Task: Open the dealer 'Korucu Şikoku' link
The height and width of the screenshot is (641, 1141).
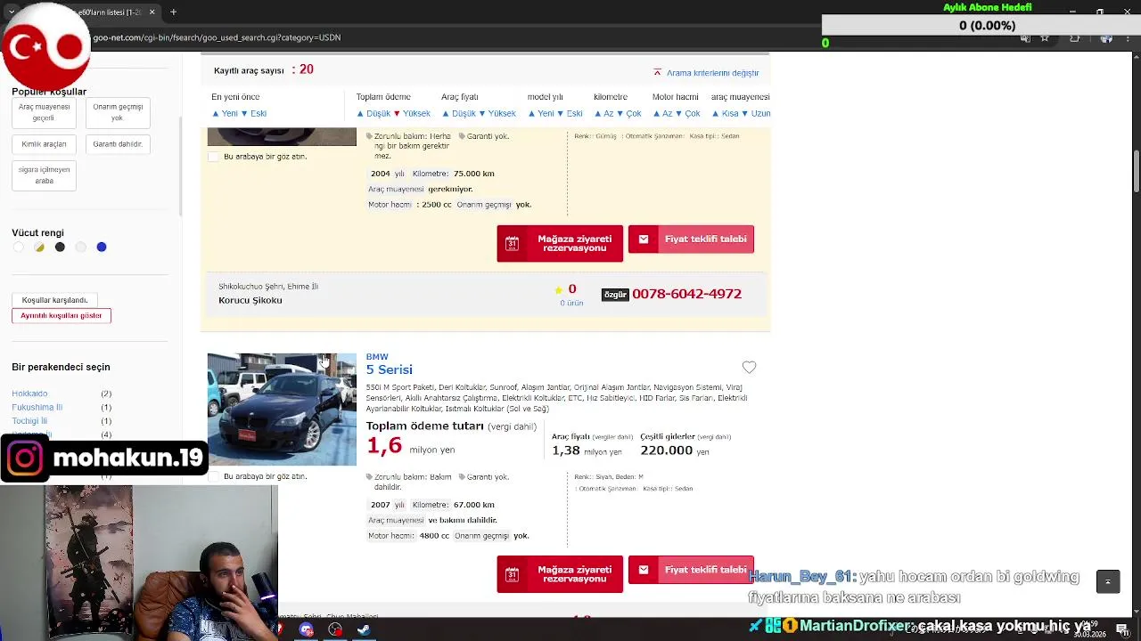Action: (x=250, y=301)
